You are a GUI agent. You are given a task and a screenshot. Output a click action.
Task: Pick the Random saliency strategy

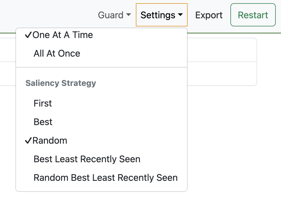tap(50, 141)
